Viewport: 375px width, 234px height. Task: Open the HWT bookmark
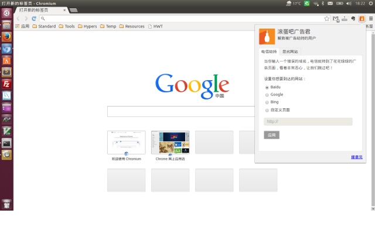(x=155, y=26)
